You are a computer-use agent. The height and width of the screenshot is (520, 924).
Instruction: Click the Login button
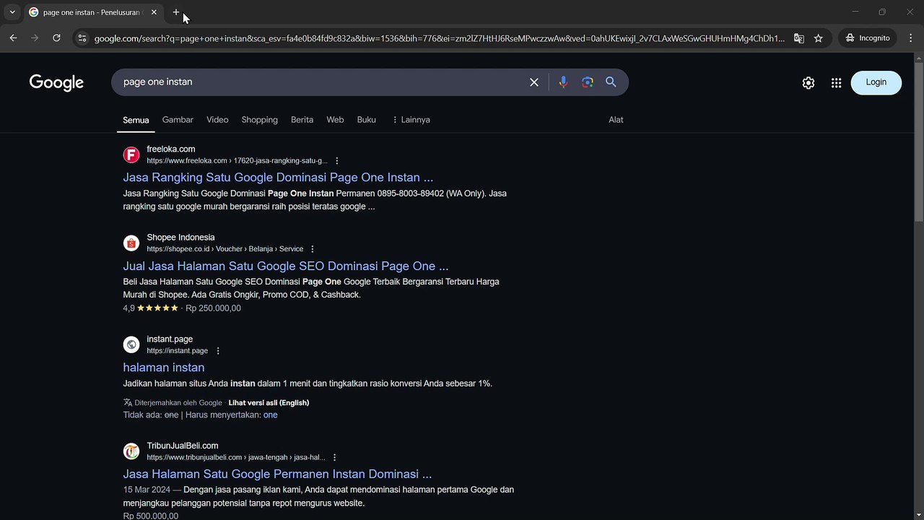(x=876, y=82)
